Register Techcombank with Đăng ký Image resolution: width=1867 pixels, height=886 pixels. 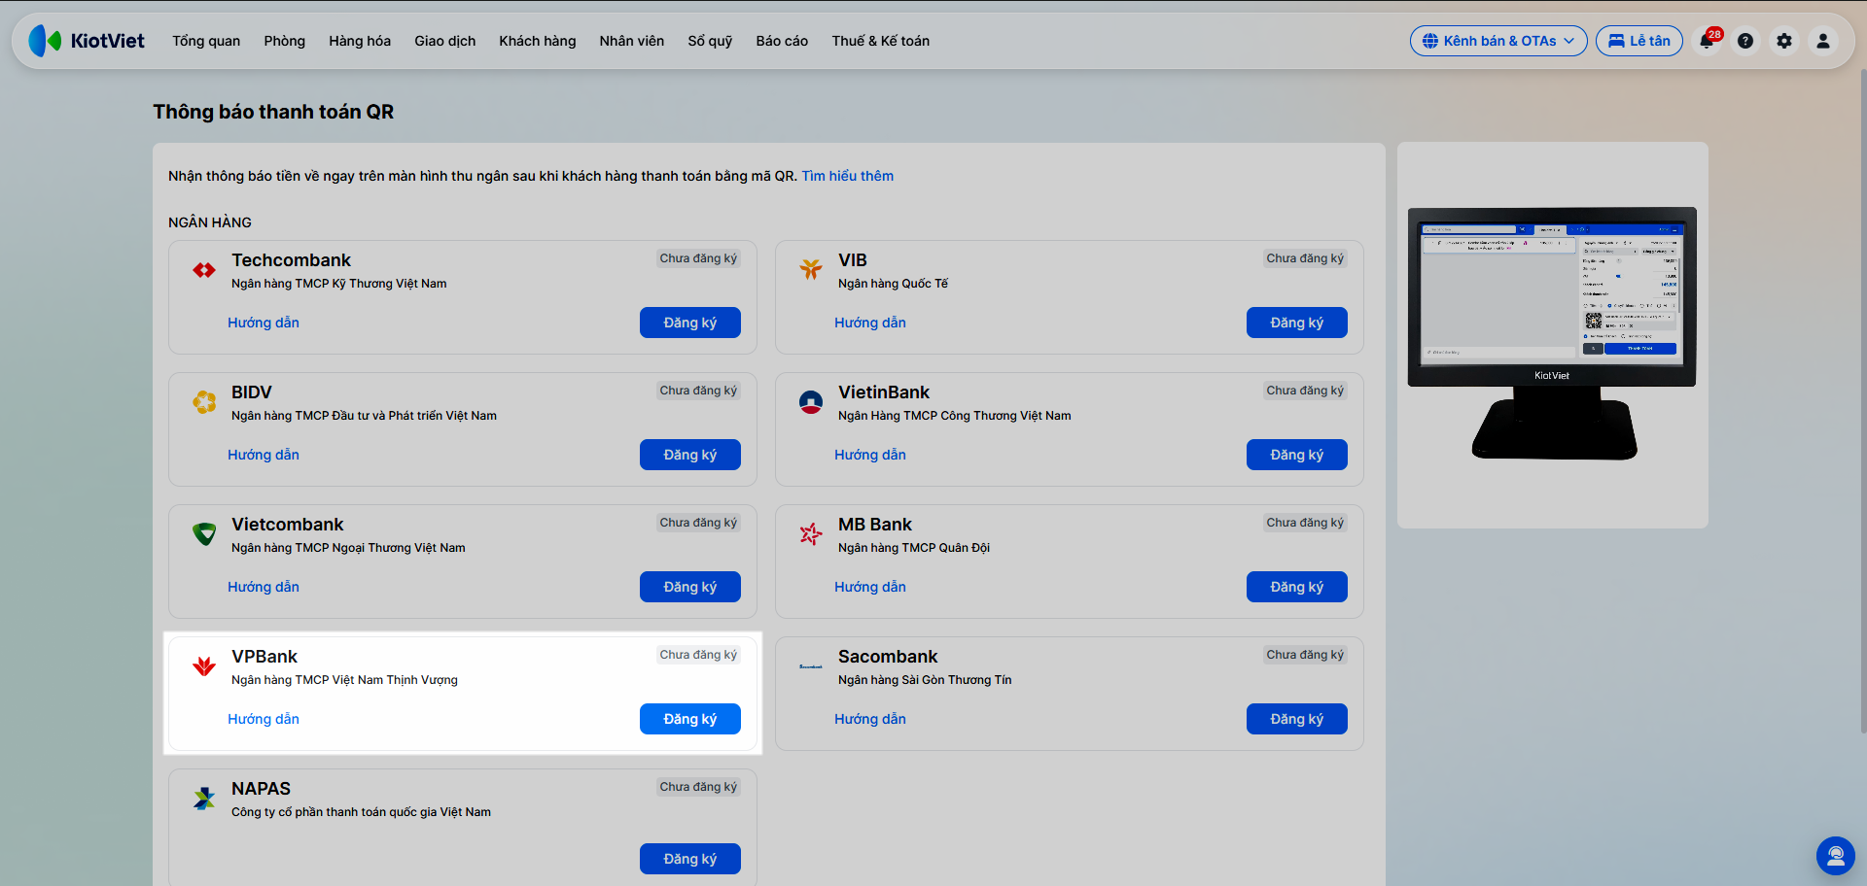(x=690, y=323)
